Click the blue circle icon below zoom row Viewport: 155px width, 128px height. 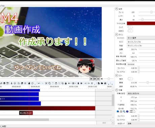pos(118,111)
